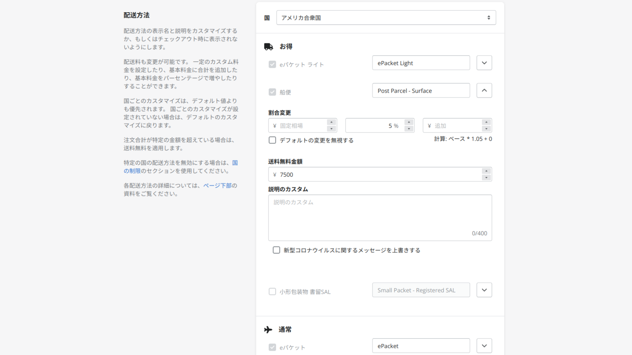Increase the 送料無料金額 with up arrow
The width and height of the screenshot is (632, 355).
tap(487, 171)
